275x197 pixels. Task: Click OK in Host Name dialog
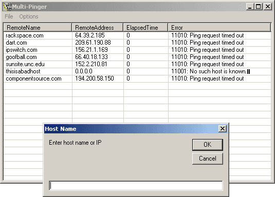point(208,145)
